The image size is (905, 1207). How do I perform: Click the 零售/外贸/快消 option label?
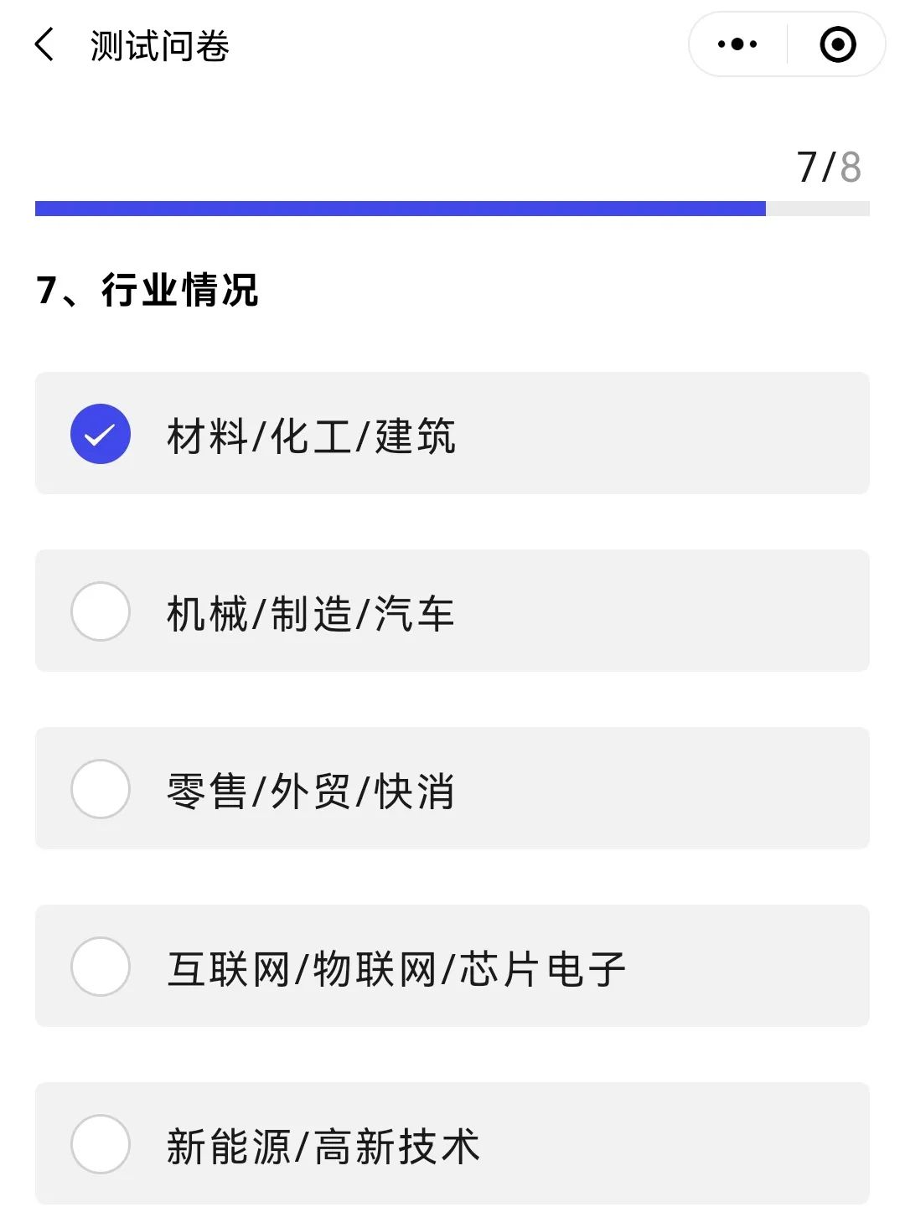[x=311, y=792]
